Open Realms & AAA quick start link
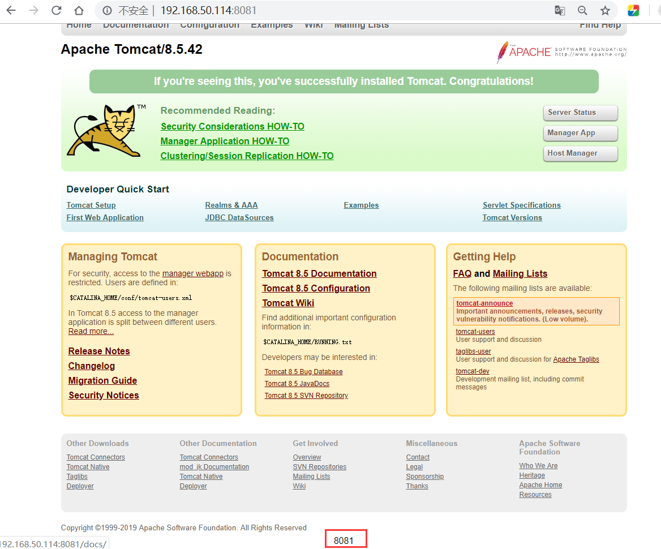This screenshot has height=549, width=661. pos(231,205)
